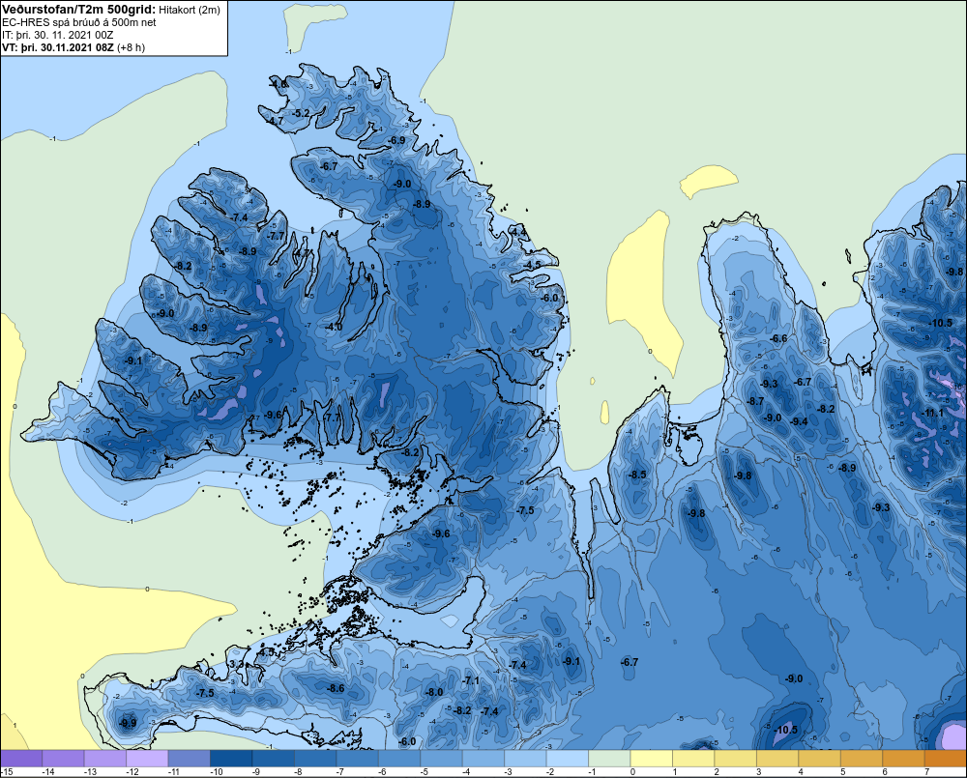Click the -5.2 temperature label on the map
The image size is (967, 778).
pos(301,113)
